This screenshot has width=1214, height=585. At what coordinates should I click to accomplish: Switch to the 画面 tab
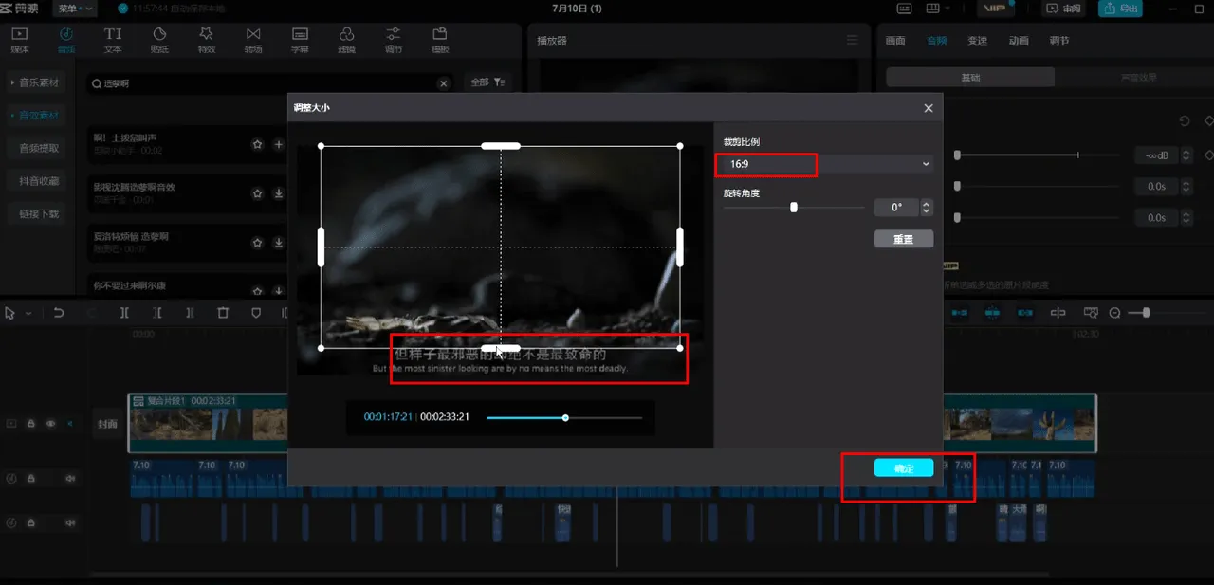click(895, 41)
